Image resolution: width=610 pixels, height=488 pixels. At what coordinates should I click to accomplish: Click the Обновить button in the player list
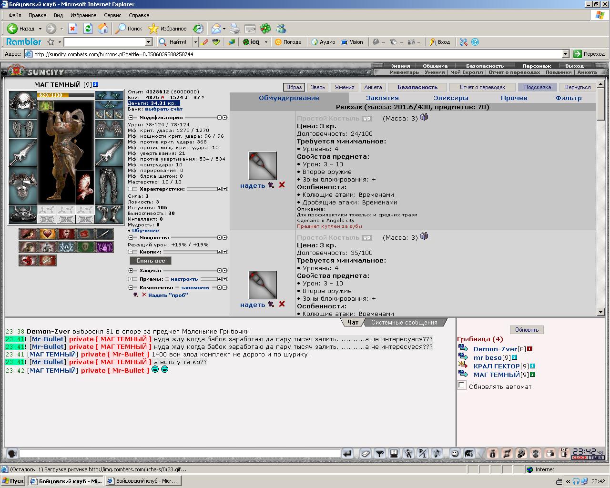pos(527,330)
